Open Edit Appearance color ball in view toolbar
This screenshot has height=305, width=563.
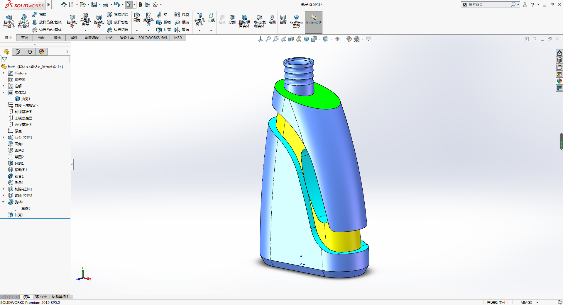pyautogui.click(x=349, y=39)
